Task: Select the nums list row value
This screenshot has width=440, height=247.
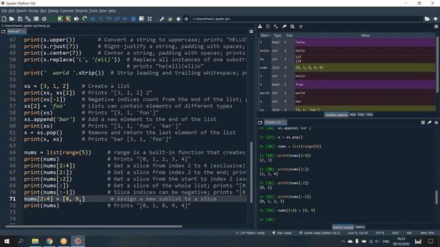Action: coord(365,67)
